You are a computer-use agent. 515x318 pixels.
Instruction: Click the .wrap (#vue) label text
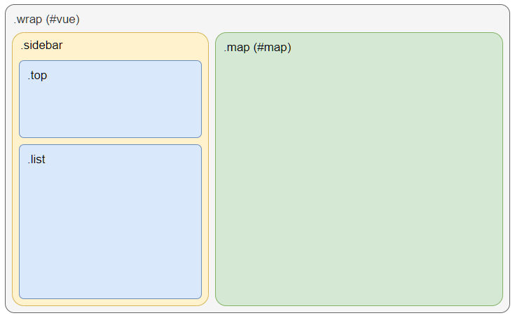coord(46,19)
